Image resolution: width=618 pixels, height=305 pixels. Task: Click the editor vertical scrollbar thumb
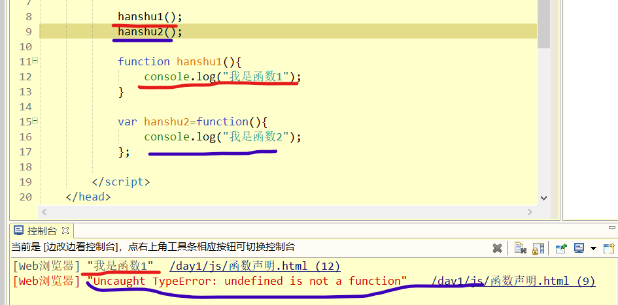tap(544, 24)
